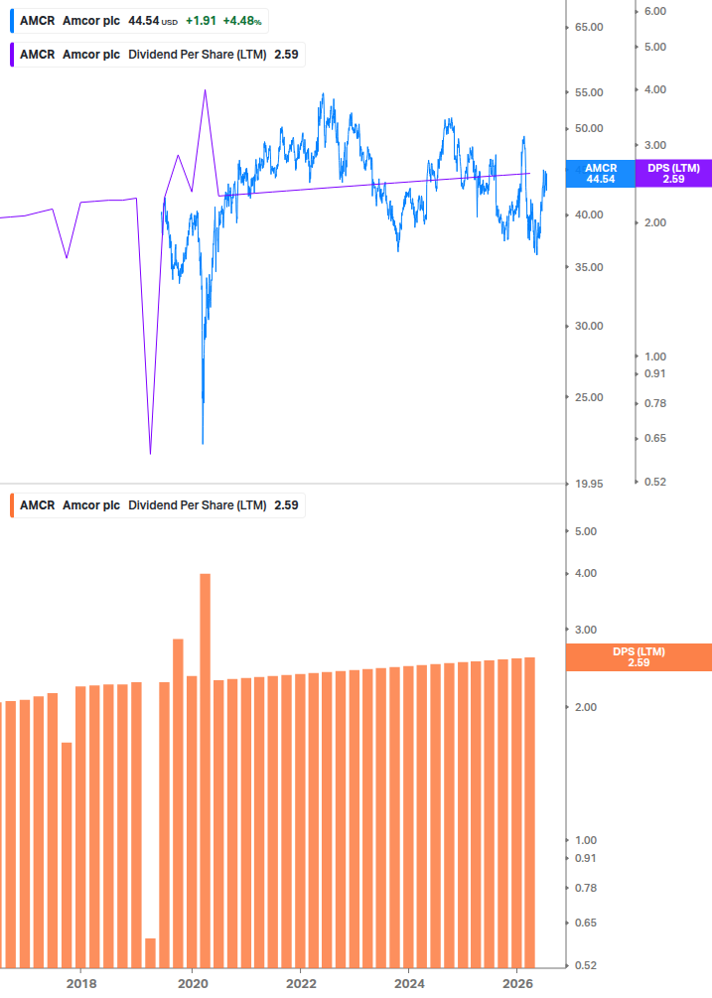Click the orange Dividend Per Share legend
The height and width of the screenshot is (998, 712).
(x=158, y=505)
